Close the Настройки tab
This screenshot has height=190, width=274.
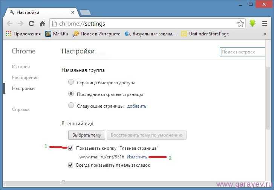pyautogui.click(x=73, y=12)
